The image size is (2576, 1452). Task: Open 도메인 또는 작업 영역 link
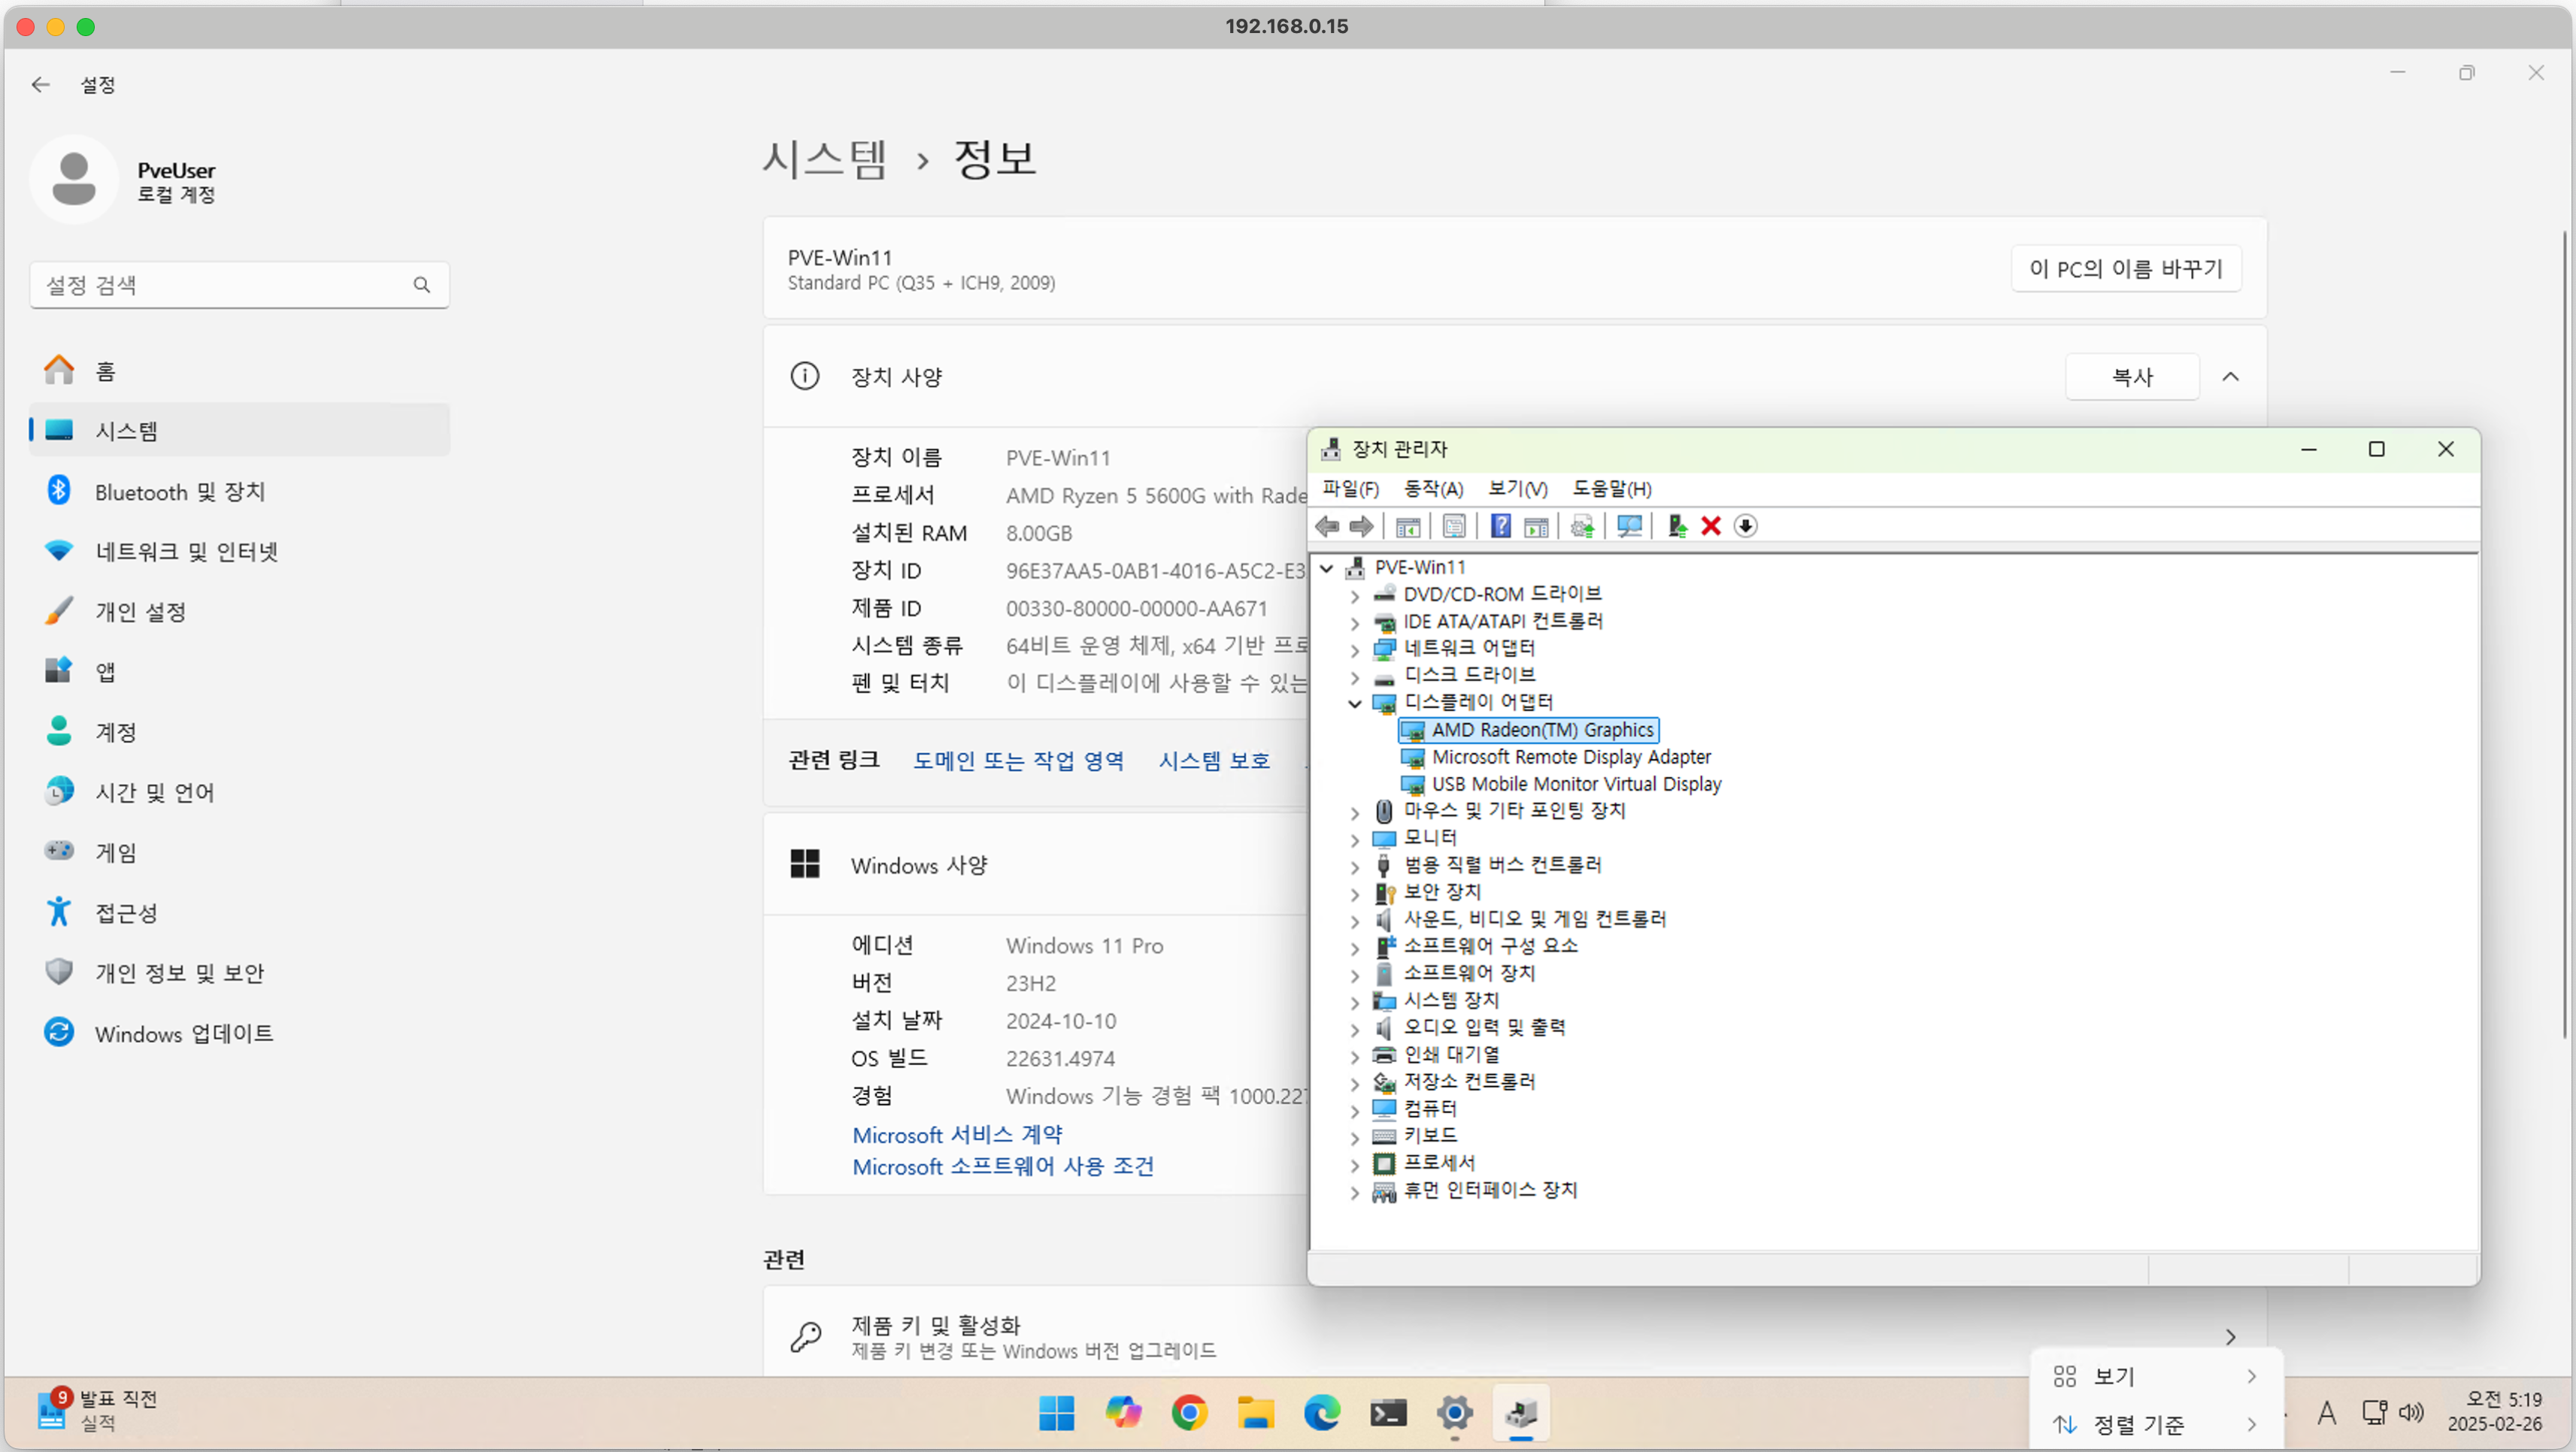click(x=1018, y=761)
